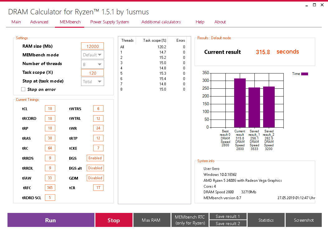Click the tCL value field
This screenshot has width=328, height=240.
pos(50,109)
